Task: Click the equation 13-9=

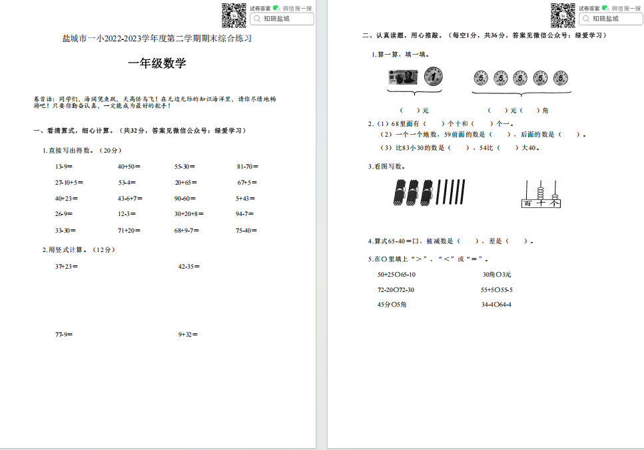Action: (x=64, y=167)
